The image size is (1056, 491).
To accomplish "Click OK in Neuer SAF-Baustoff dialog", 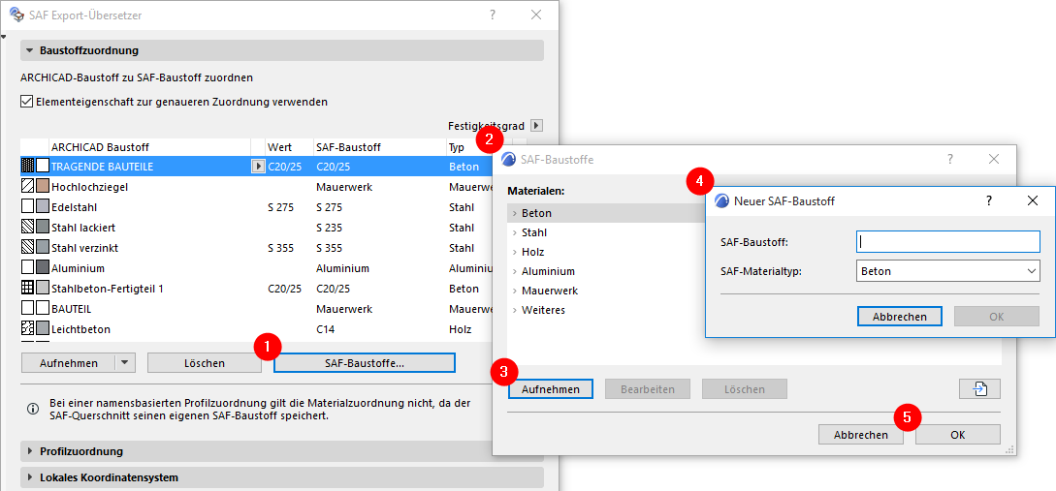I will (x=997, y=316).
